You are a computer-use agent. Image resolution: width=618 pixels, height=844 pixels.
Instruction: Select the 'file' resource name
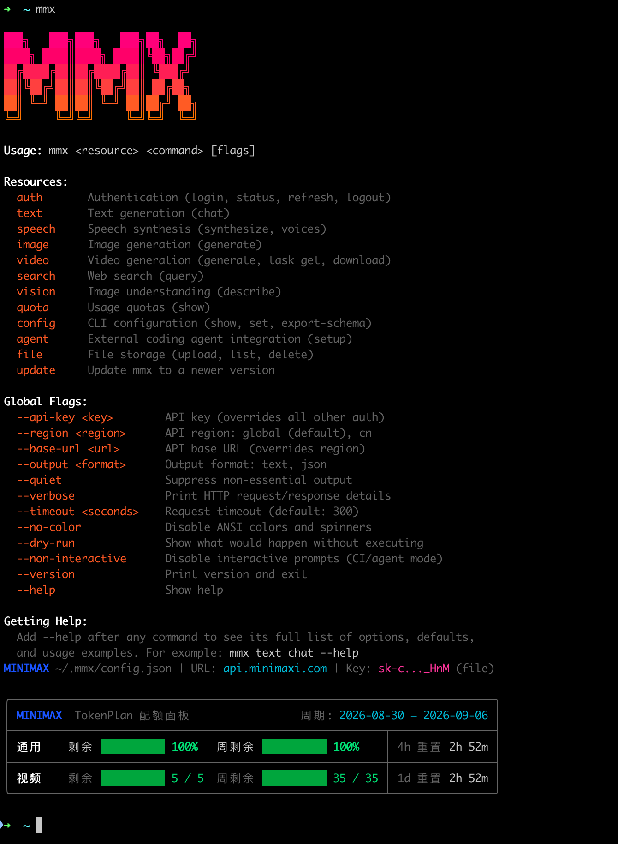(30, 355)
